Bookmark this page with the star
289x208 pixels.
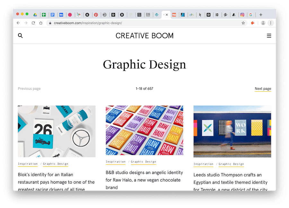pos(243,23)
